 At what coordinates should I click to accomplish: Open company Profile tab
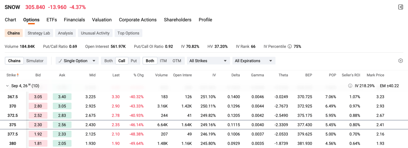pyautogui.click(x=206, y=20)
